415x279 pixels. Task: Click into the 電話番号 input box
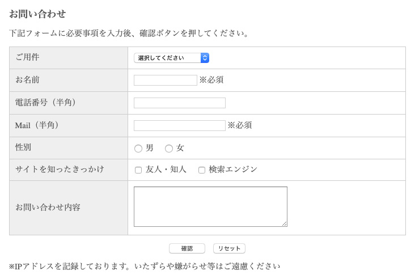click(x=179, y=103)
